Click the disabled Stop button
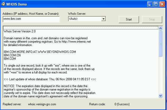The width and height of the screenshot is (167, 110). click(152, 19)
